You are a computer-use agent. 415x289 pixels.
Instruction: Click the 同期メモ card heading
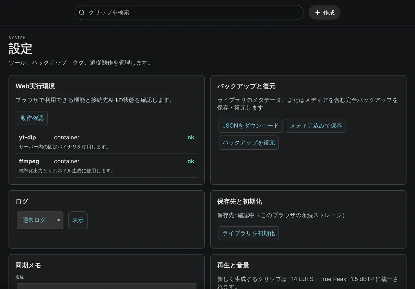pos(28,265)
